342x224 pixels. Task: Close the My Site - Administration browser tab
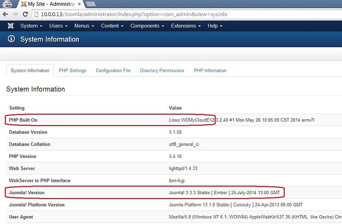coord(79,4)
